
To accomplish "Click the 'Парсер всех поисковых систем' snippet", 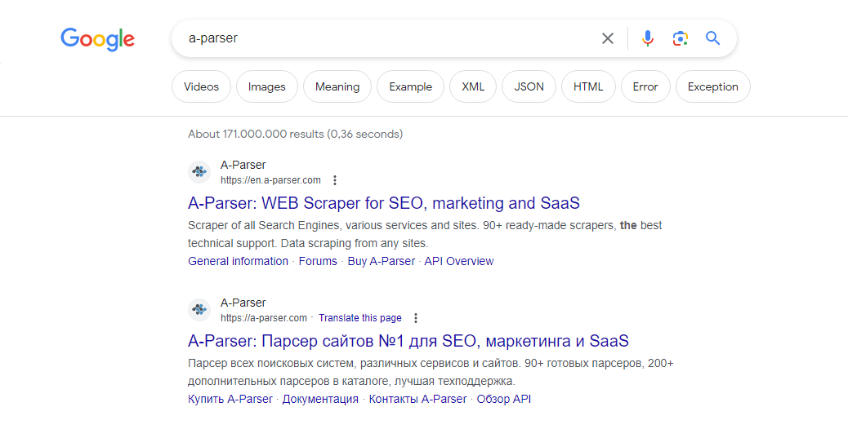I will (x=431, y=373).
